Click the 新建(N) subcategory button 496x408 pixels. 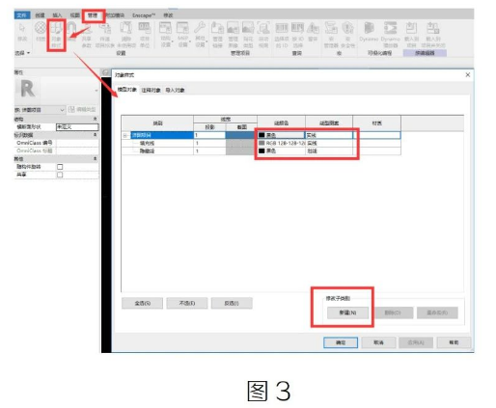[347, 313]
